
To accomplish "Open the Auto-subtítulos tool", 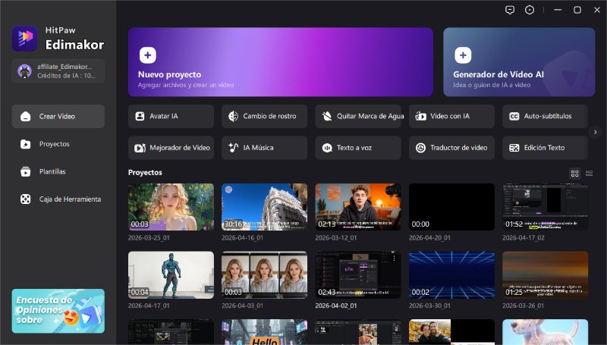I will pos(545,116).
